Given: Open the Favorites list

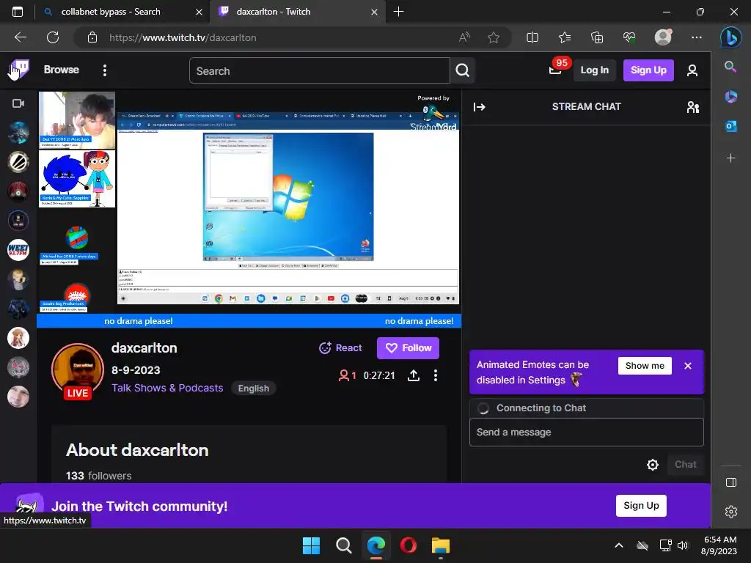Looking at the screenshot, I should coord(565,37).
